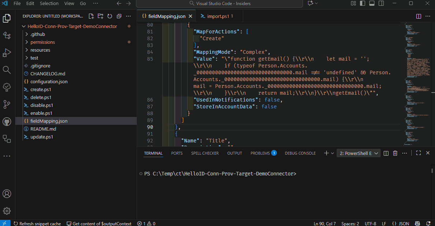Open the Run and Debug view
The height and width of the screenshot is (226, 435).
pyautogui.click(x=7, y=52)
